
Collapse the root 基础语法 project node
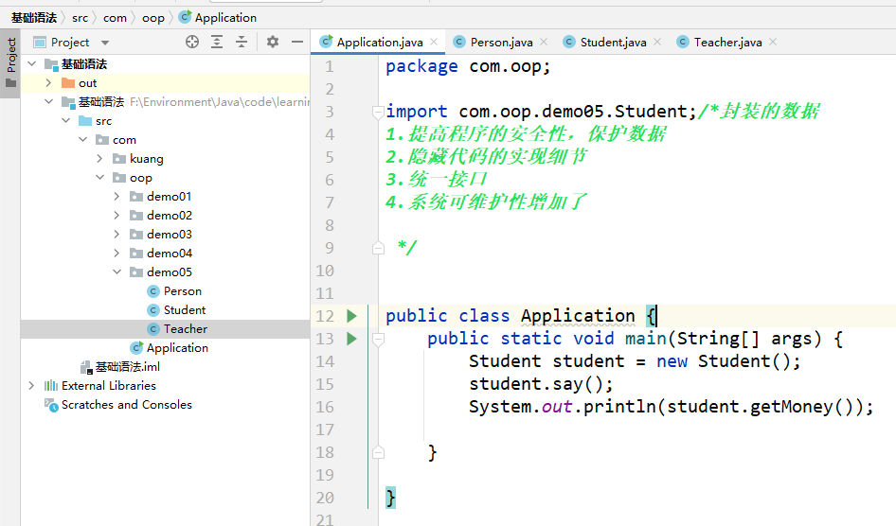32,64
